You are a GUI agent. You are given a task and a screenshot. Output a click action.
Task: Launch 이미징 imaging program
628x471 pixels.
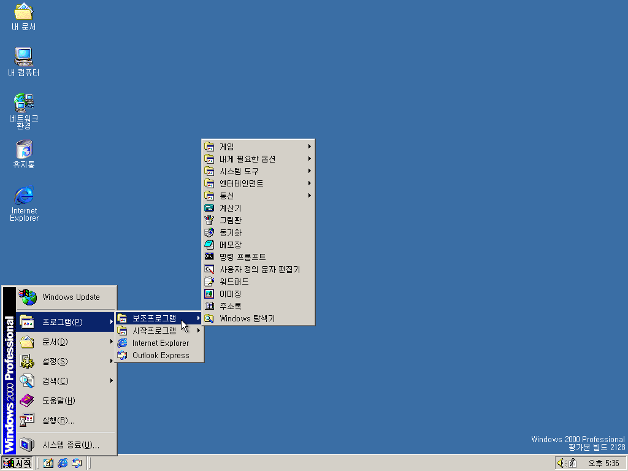click(258, 294)
